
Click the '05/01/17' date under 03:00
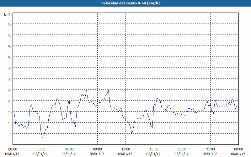pos(40,154)
